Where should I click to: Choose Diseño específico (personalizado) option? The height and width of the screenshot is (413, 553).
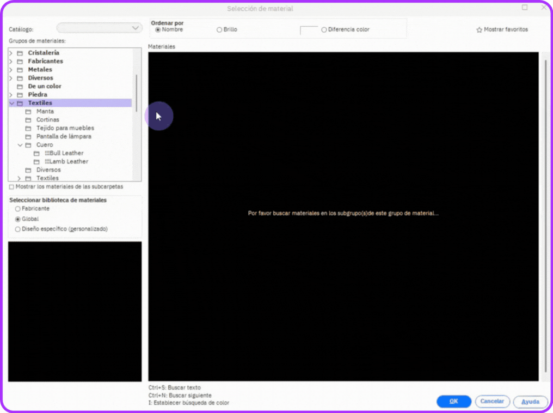pyautogui.click(x=18, y=229)
